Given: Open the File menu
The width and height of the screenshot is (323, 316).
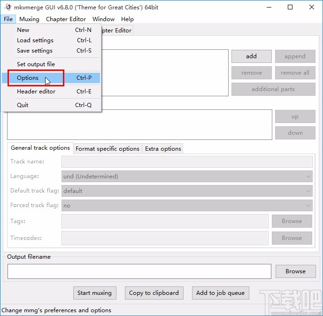Looking at the screenshot, I should (x=8, y=19).
